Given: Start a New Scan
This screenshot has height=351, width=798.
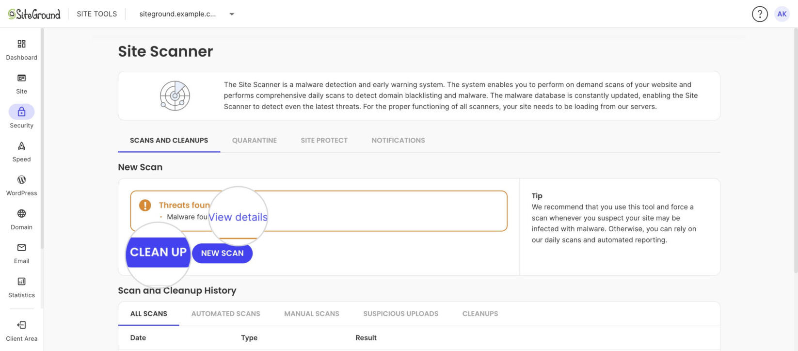Looking at the screenshot, I should coord(223,254).
